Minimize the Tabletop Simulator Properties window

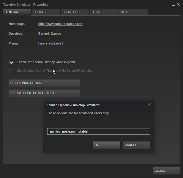(x=173, y=5)
